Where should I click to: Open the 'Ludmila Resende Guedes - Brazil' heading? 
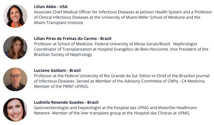point(66,102)
